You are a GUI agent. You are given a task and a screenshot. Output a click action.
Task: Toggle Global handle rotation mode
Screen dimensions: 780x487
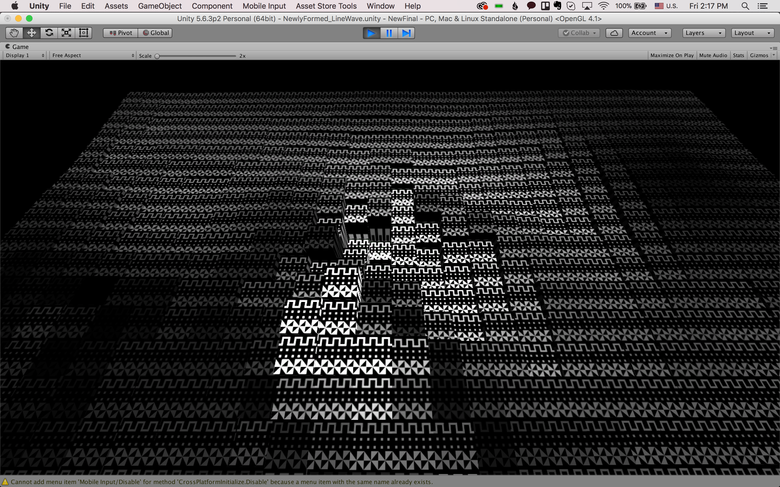(x=155, y=33)
